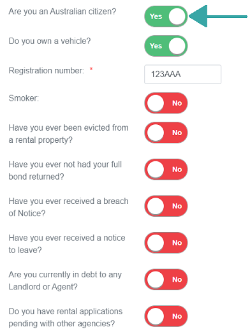The width and height of the screenshot is (250, 334).
Task: Click the 'Do you own a vehicle?' label
Action: point(50,41)
